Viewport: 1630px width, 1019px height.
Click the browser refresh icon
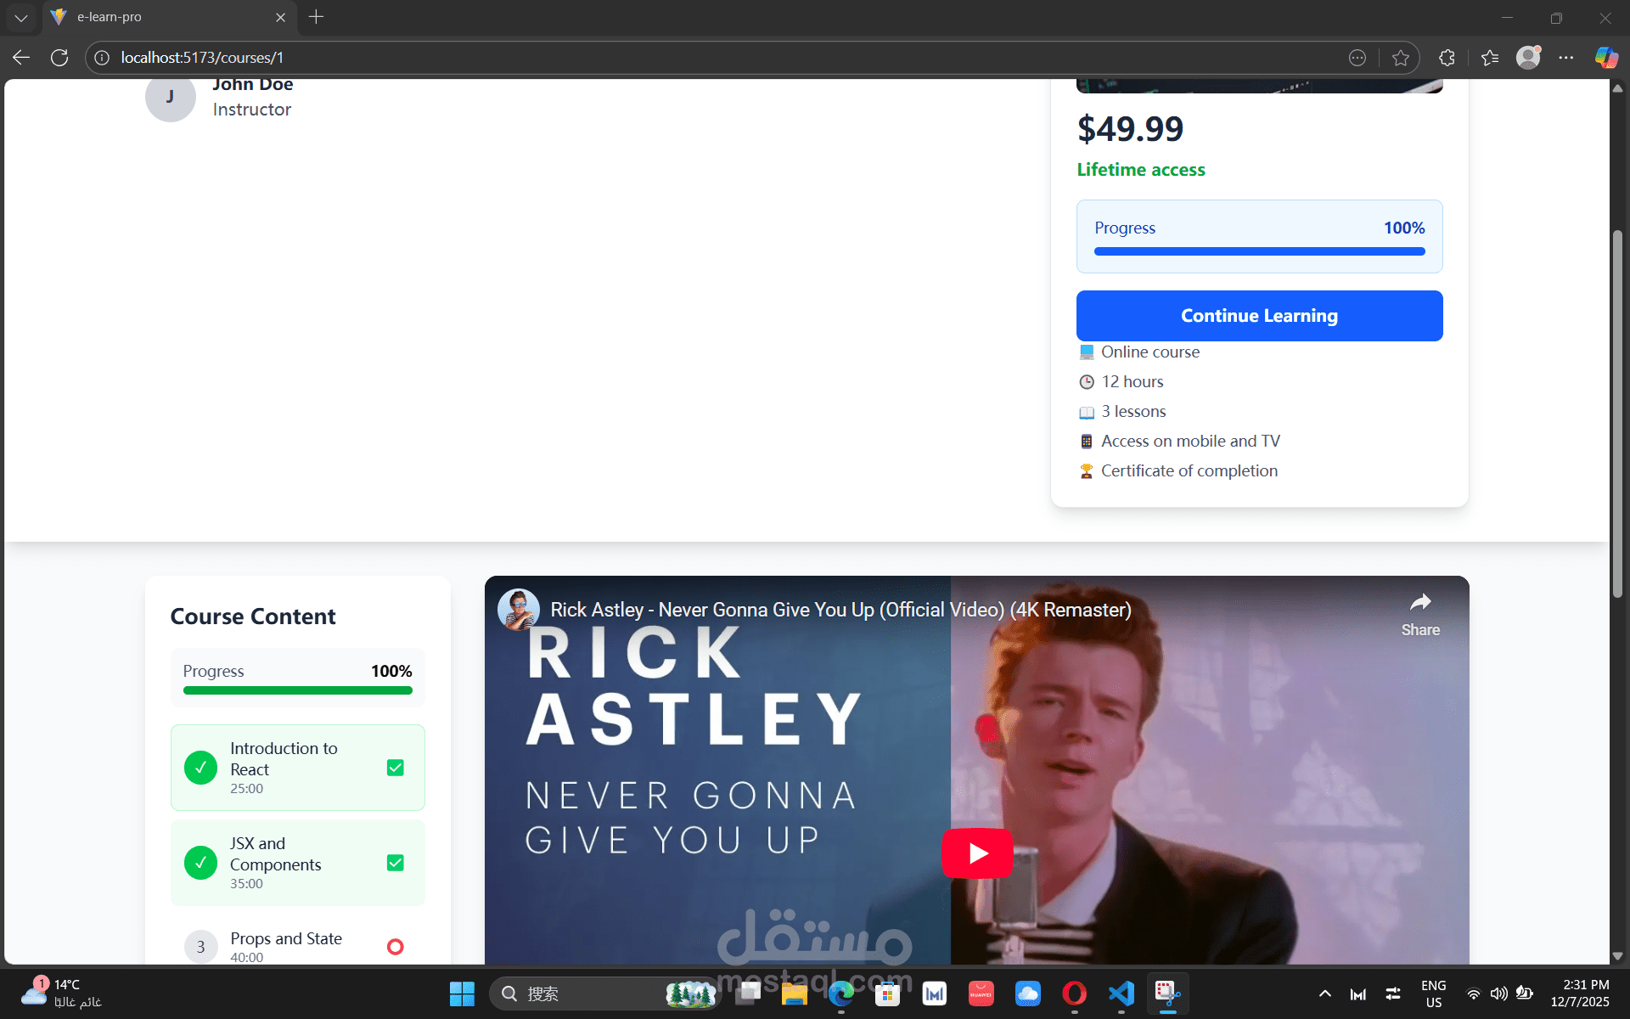pos(59,58)
